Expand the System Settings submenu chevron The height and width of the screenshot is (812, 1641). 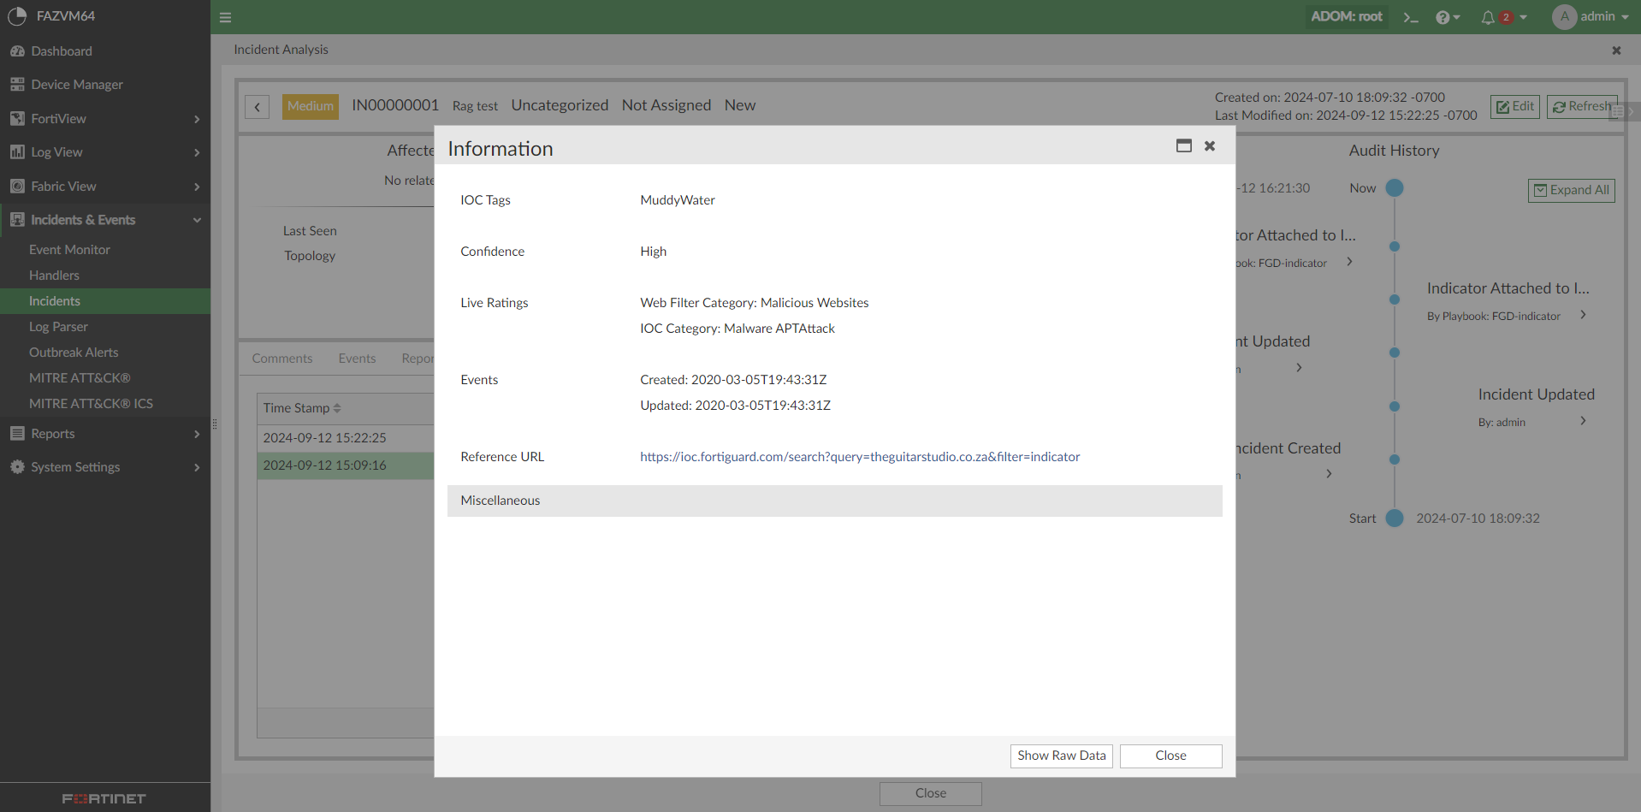(x=197, y=467)
